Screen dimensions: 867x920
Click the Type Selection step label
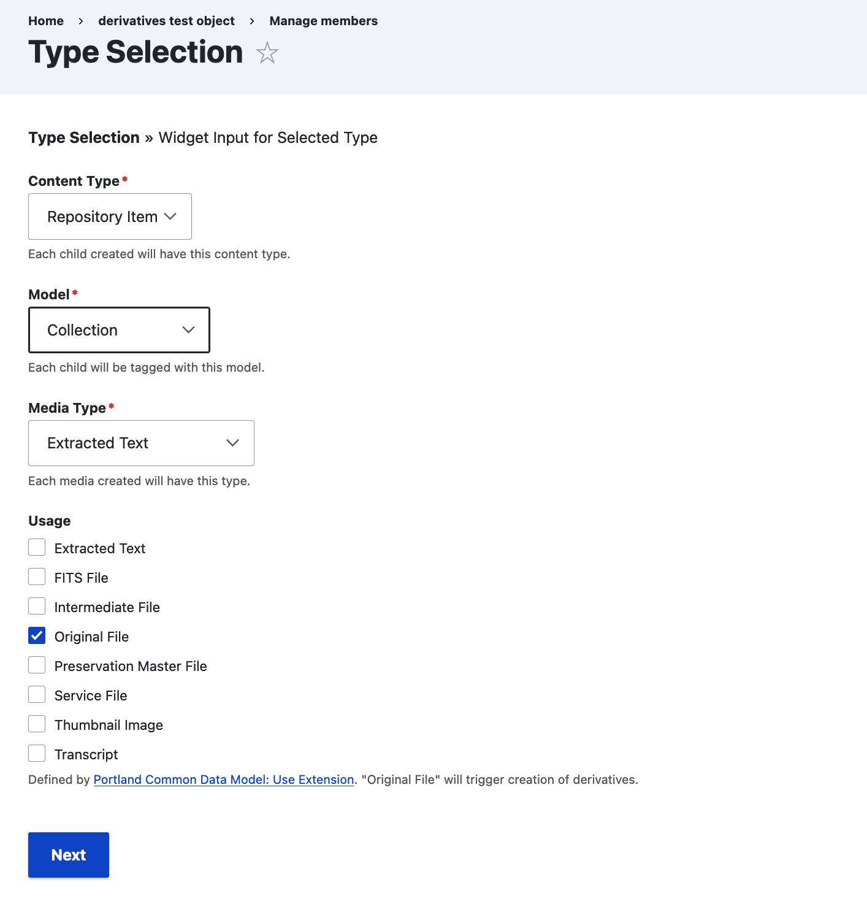84,137
